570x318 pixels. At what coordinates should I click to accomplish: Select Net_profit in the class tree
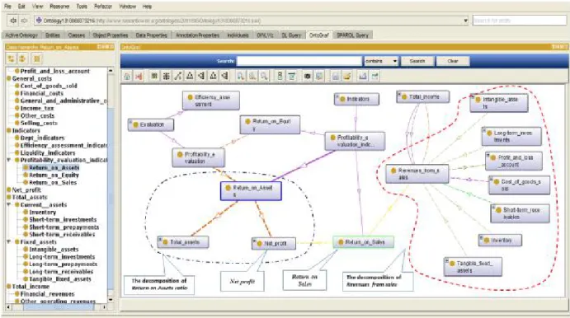[x=26, y=189]
